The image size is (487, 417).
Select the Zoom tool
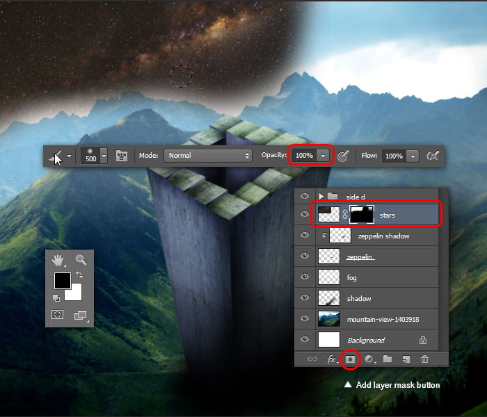(x=81, y=259)
